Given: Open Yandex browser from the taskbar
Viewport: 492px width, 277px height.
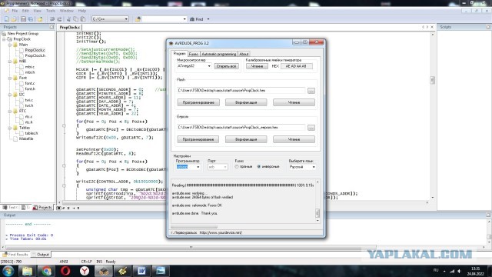Looking at the screenshot, I should pyautogui.click(x=85, y=271).
